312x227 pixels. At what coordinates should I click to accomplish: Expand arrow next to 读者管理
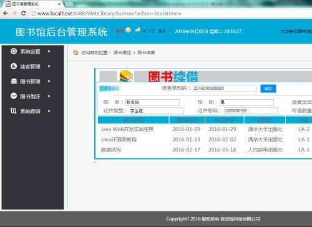coord(49,66)
